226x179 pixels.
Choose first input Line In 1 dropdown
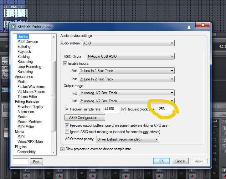point(127,71)
